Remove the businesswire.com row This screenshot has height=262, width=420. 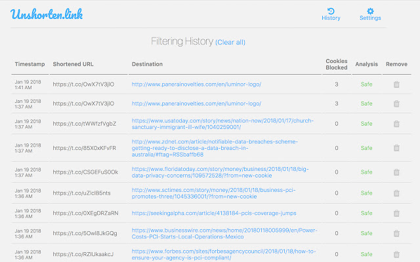[396, 233]
